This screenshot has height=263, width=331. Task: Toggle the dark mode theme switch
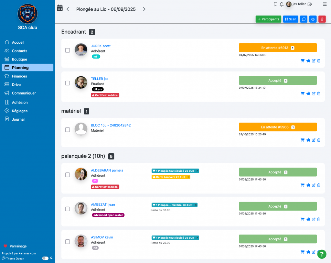(x=45, y=258)
